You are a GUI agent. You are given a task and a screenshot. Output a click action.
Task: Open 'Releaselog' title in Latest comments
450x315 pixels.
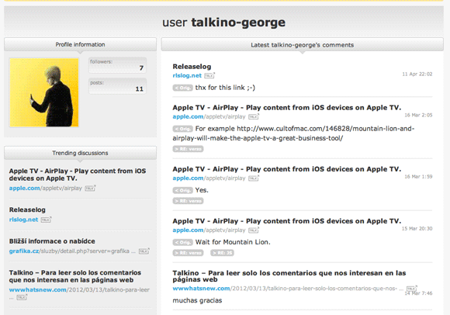coord(192,67)
